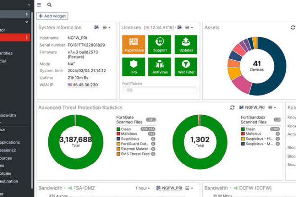Expand the sidebar right chevron item
This screenshot has height=197, width=296.
point(27,14)
